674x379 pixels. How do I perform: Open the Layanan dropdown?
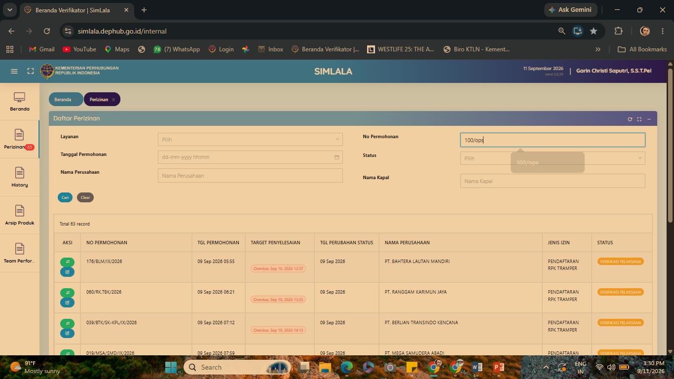pyautogui.click(x=250, y=139)
